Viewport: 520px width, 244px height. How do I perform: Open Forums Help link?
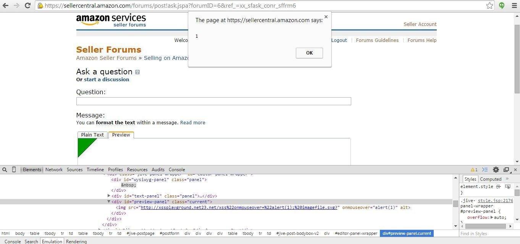[422, 40]
